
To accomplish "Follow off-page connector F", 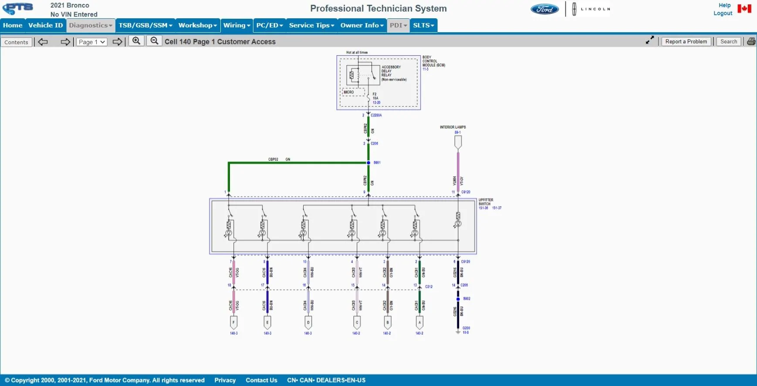I will (234, 322).
